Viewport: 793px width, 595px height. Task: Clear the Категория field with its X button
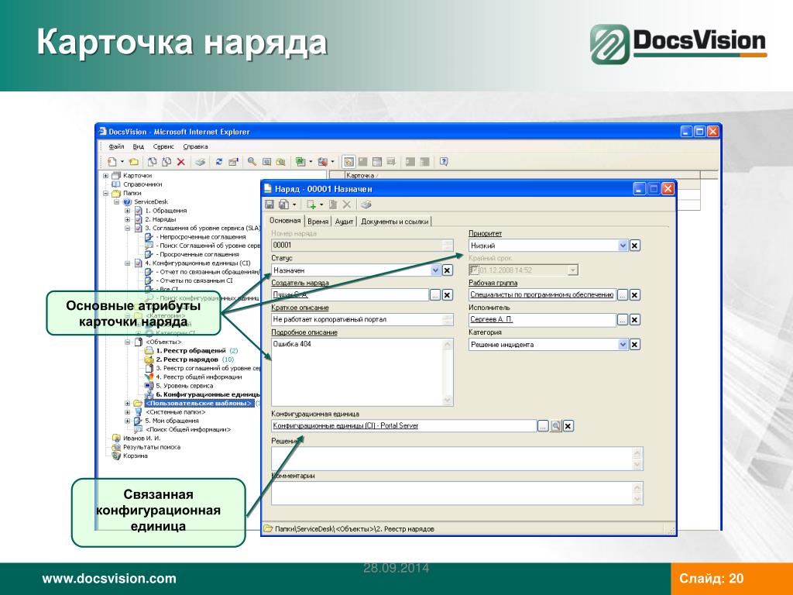[x=635, y=345]
